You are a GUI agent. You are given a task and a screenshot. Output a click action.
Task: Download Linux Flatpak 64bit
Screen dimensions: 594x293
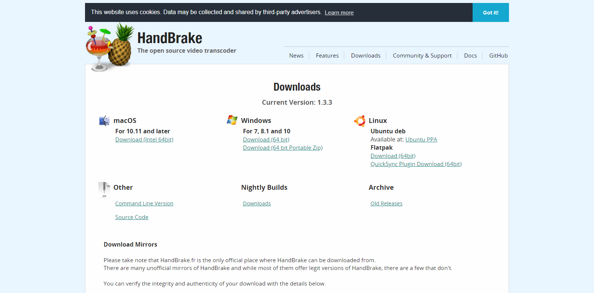pyautogui.click(x=393, y=156)
